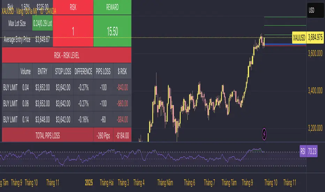Click the 3,400.000 price axis label
The image size is (325, 192).
pyautogui.click(x=315, y=90)
